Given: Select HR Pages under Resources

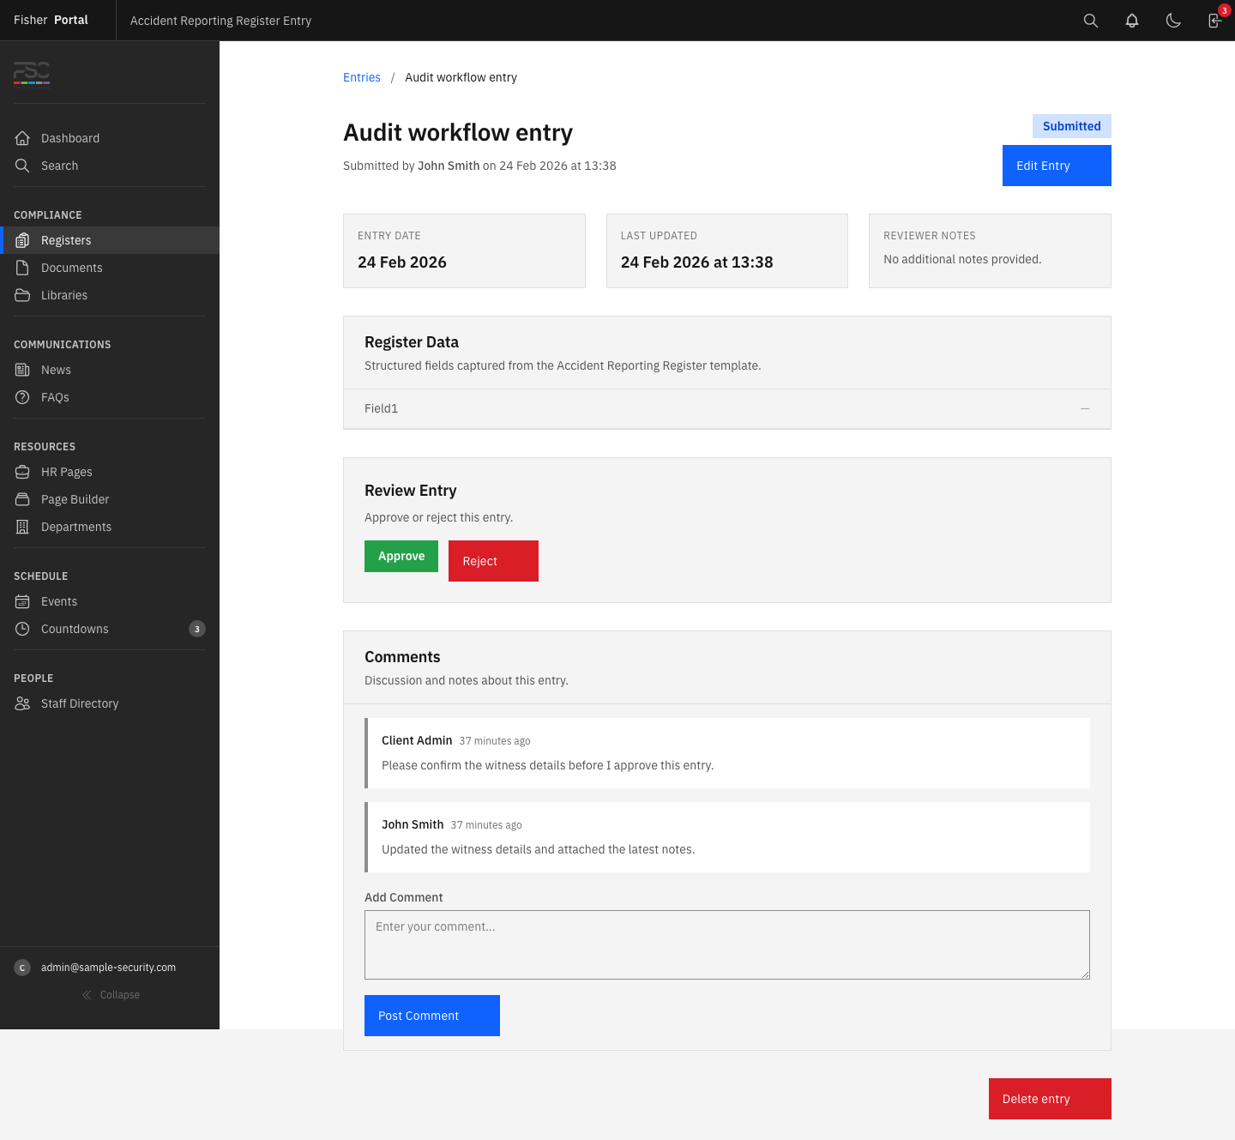Looking at the screenshot, I should click(66, 472).
